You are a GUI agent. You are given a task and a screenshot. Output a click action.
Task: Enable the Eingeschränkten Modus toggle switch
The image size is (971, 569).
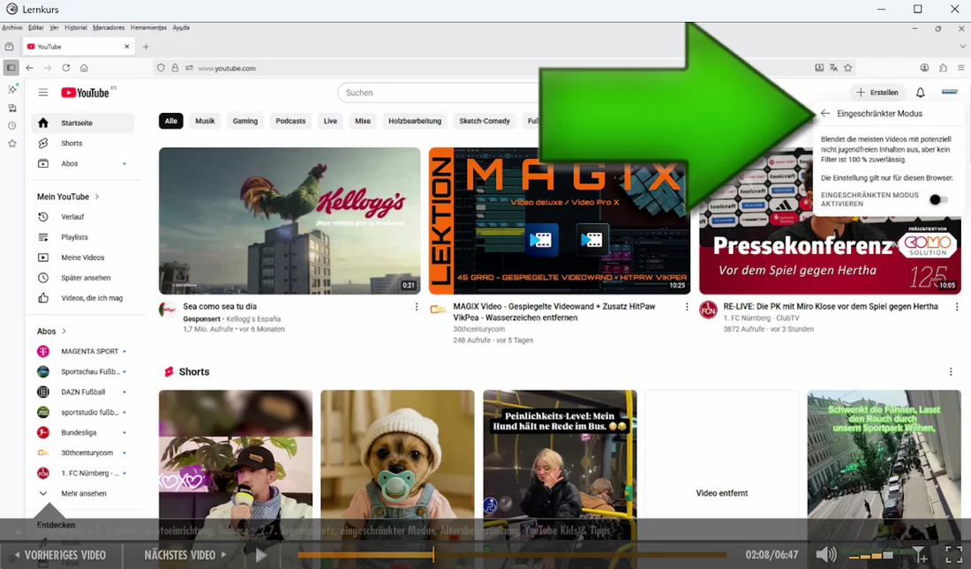coord(938,199)
